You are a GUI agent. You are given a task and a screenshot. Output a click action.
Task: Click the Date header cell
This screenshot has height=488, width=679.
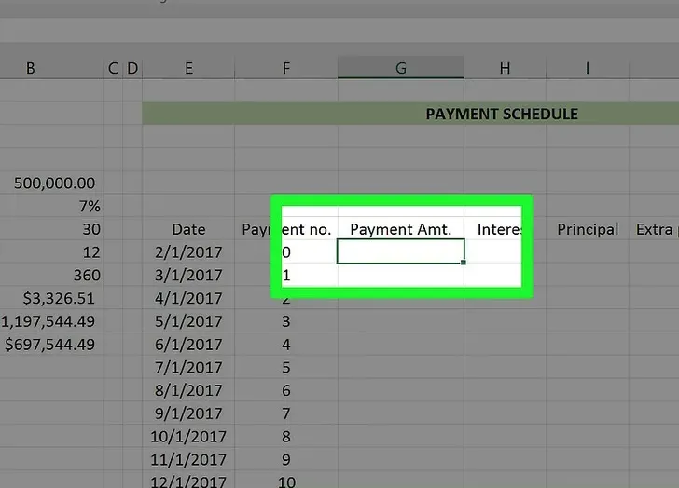click(188, 229)
